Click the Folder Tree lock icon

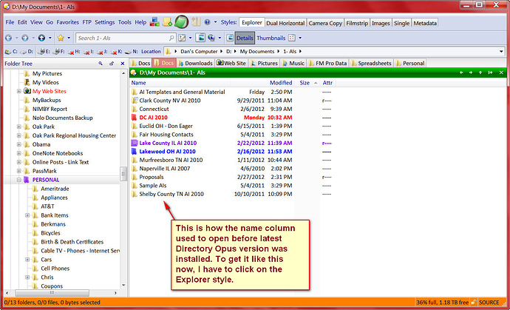(112, 64)
